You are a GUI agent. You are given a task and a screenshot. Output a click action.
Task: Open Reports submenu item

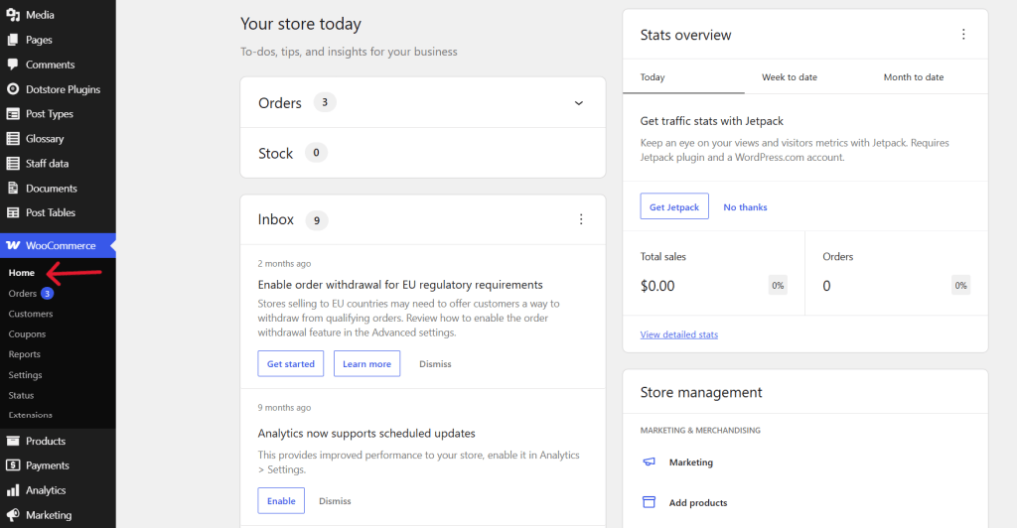click(25, 354)
